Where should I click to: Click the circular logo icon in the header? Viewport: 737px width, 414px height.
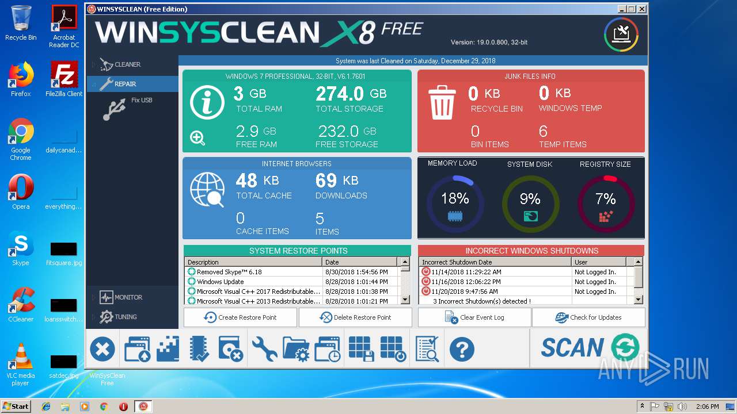pyautogui.click(x=621, y=34)
